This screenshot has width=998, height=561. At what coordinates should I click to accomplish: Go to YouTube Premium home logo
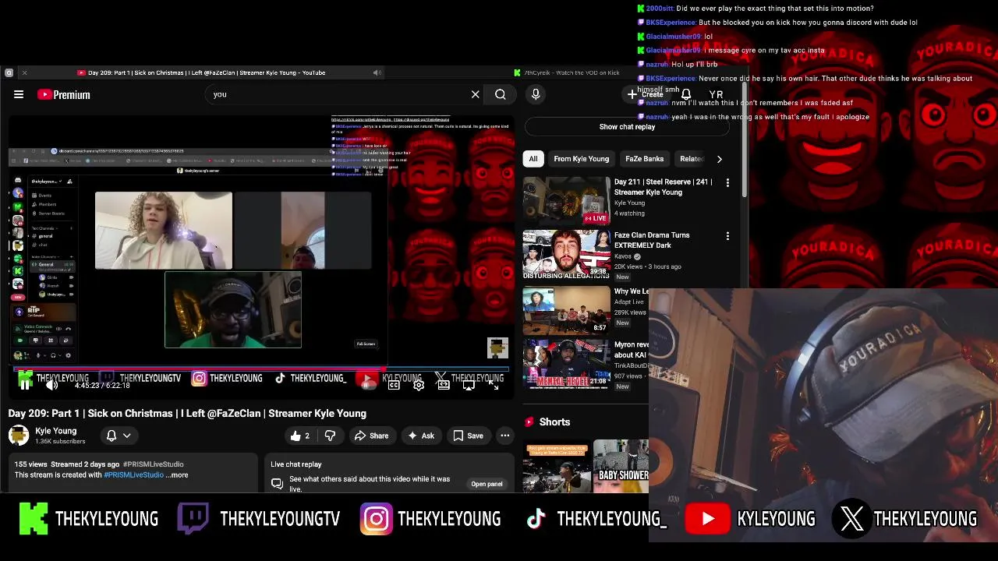click(x=64, y=94)
